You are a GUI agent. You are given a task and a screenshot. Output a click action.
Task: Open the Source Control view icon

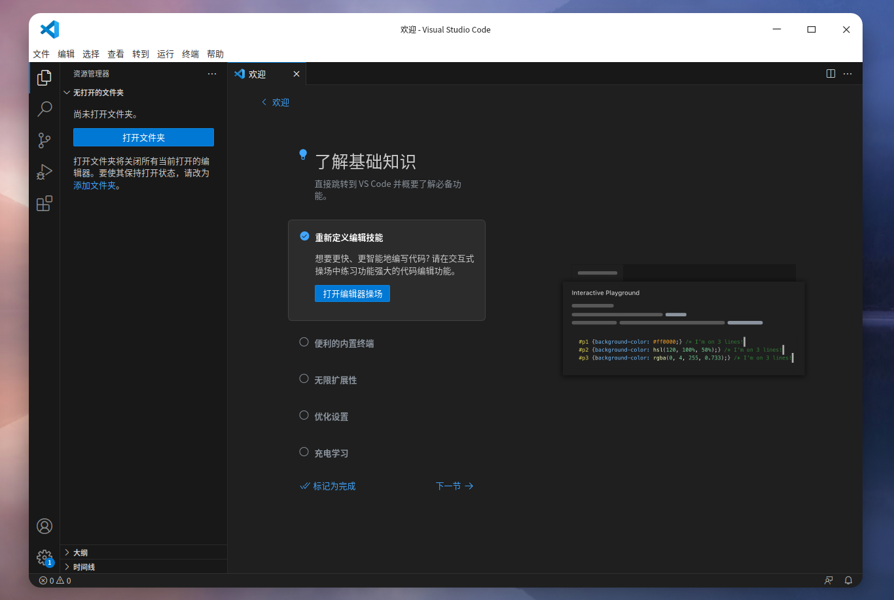point(45,141)
